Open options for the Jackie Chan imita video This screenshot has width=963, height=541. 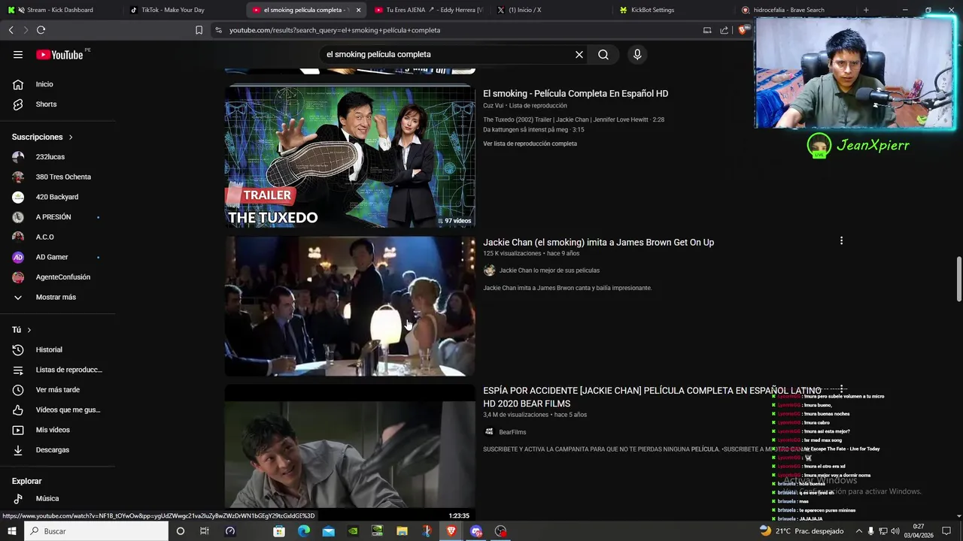click(x=841, y=240)
